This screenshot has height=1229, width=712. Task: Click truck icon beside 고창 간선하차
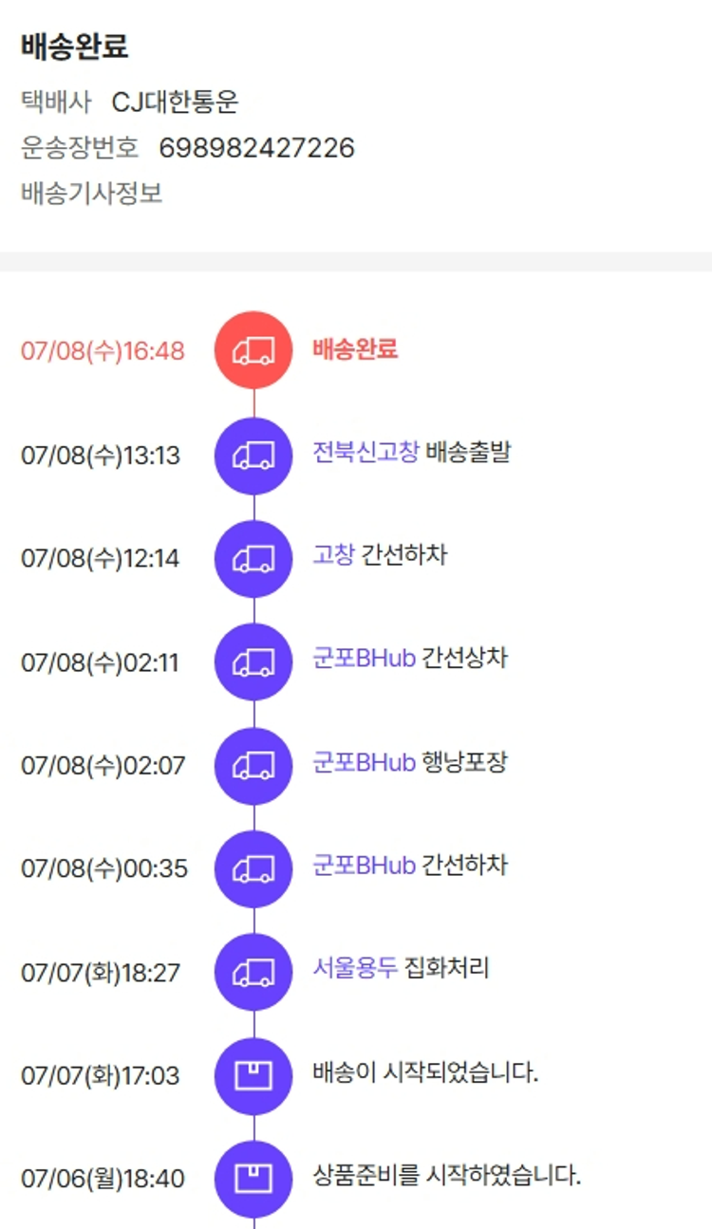[253, 559]
